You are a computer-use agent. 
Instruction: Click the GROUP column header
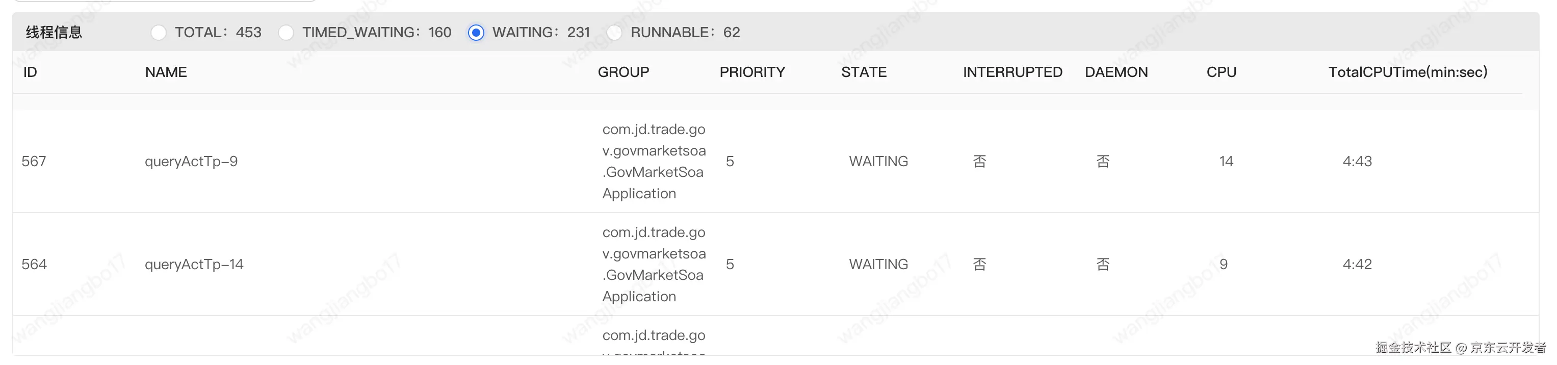[x=623, y=72]
